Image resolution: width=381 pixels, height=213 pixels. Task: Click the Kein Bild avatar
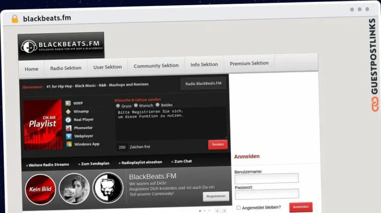tap(40, 189)
